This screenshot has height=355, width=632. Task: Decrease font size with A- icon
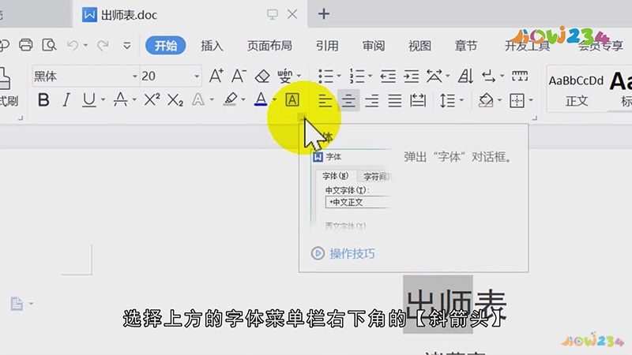pyautogui.click(x=239, y=76)
